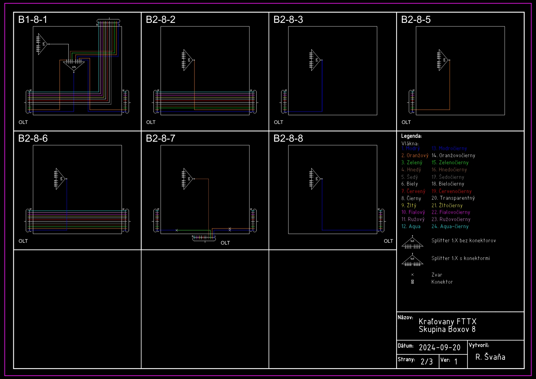This screenshot has height=379, width=536.
Task: Select the splitter triangle in box B2-8-6
Action: [x=60, y=179]
